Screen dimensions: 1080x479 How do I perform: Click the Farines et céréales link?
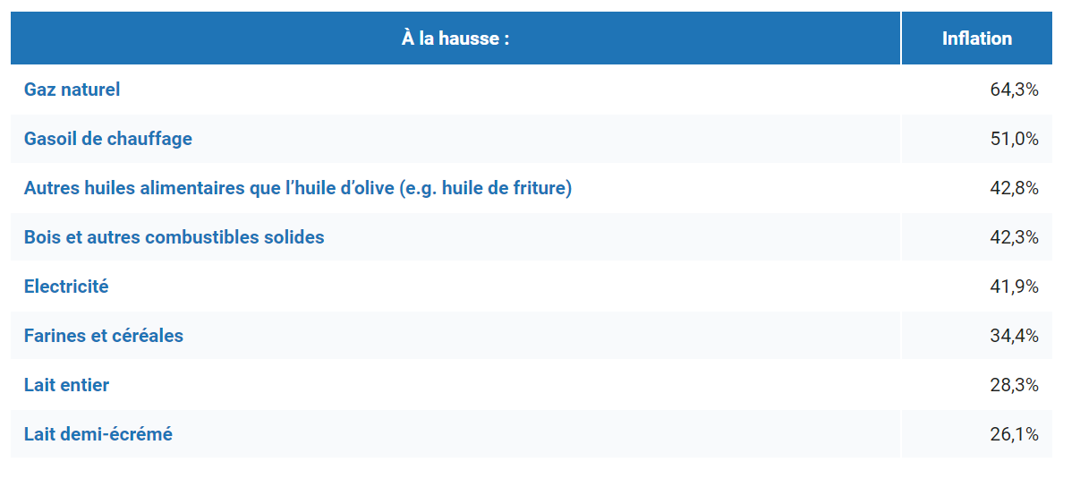pyautogui.click(x=103, y=336)
